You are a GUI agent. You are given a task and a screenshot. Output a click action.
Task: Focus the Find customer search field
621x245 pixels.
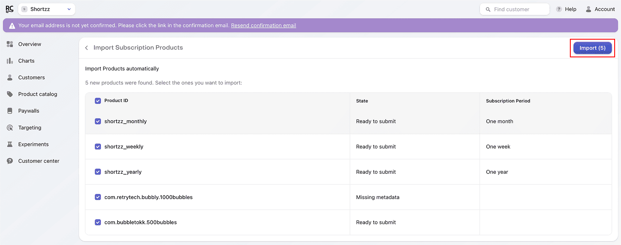[x=518, y=9]
